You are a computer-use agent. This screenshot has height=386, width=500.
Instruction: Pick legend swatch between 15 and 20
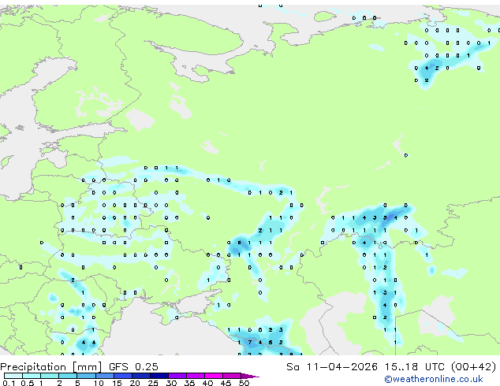coord(123,376)
